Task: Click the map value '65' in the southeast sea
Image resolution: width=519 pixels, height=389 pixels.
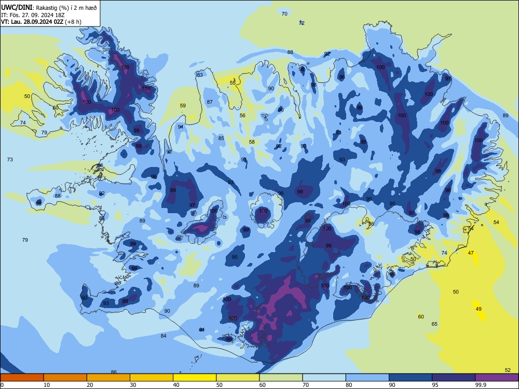Action: [434, 324]
